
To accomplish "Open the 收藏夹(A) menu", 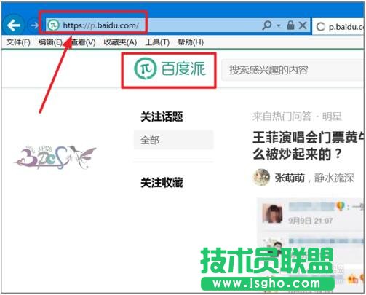I will tap(120, 42).
